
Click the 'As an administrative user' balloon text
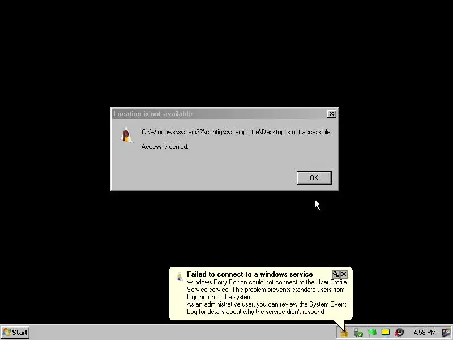266,308
